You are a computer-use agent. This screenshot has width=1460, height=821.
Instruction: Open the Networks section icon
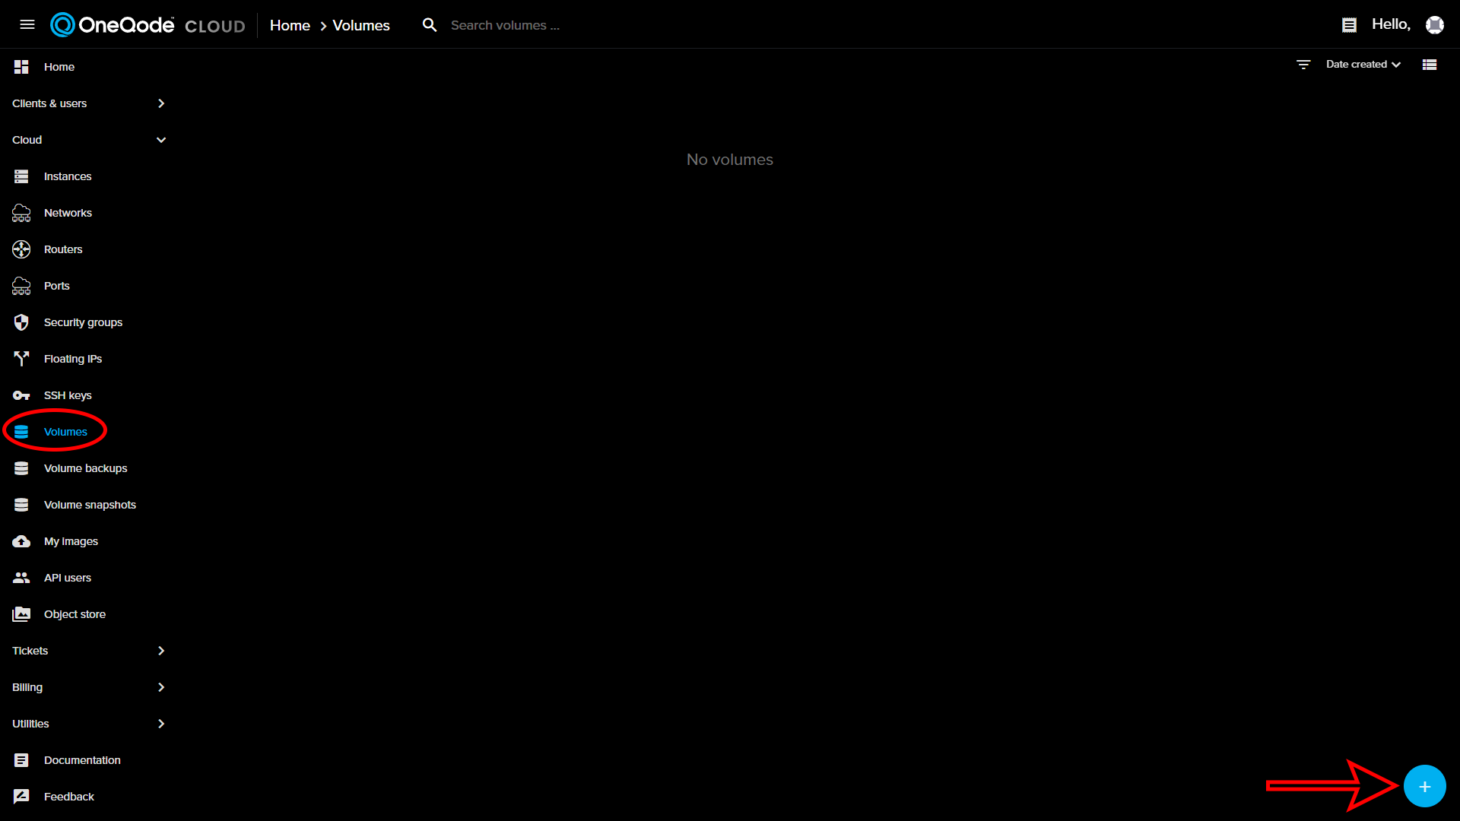(x=21, y=212)
